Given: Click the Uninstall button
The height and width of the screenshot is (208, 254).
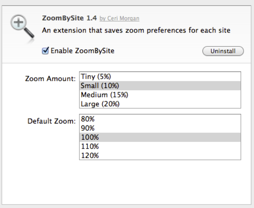Looking at the screenshot, I should click(x=223, y=51).
